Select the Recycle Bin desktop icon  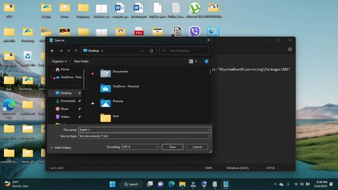28,59
